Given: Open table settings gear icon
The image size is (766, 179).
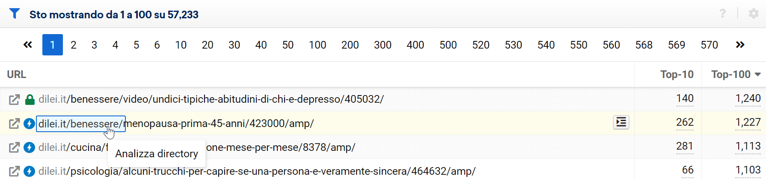Looking at the screenshot, I should point(754,14).
